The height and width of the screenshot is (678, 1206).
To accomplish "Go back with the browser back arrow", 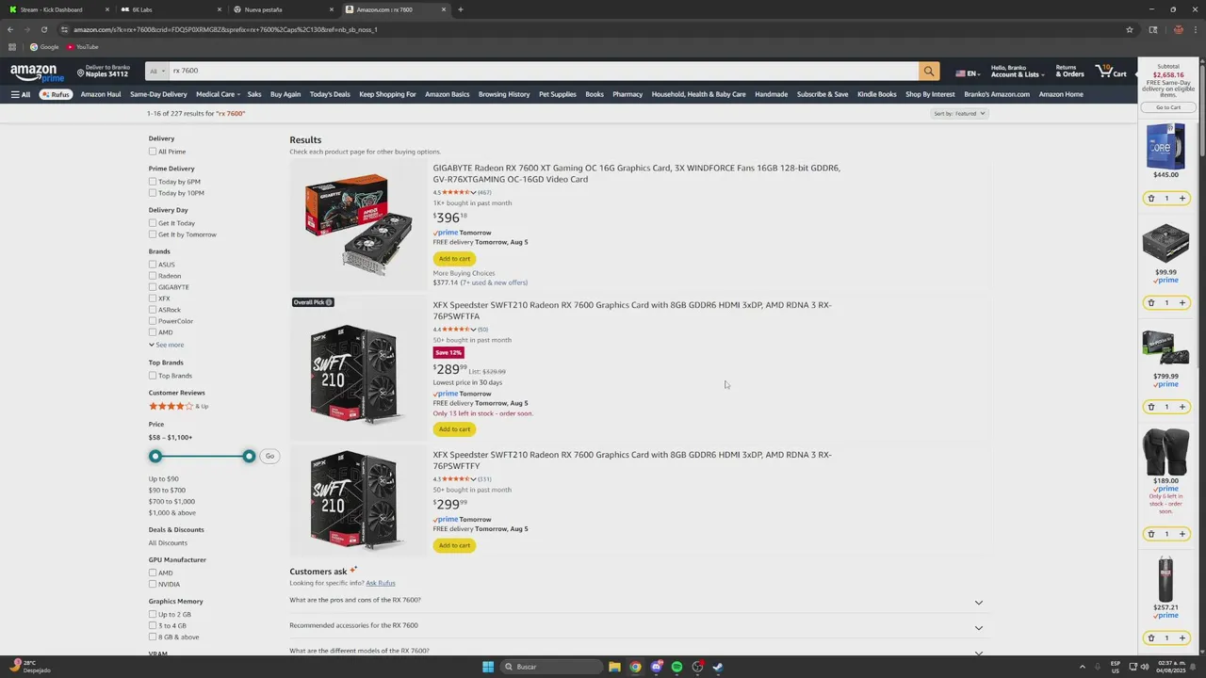I will coord(10,29).
